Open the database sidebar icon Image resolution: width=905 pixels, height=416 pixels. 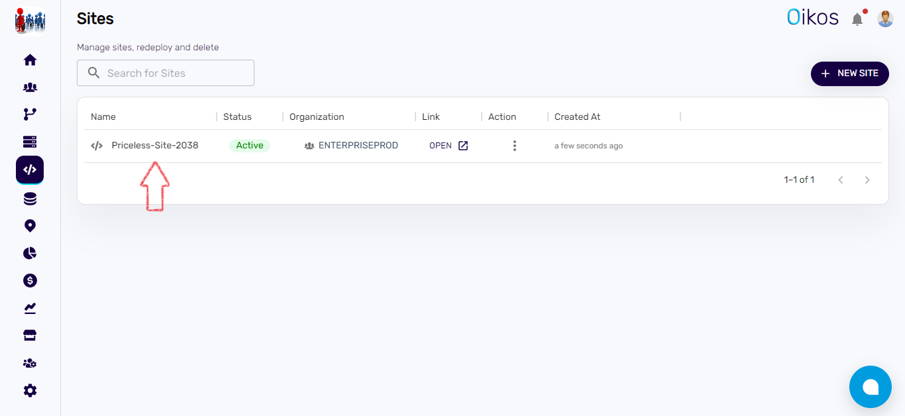[30, 199]
